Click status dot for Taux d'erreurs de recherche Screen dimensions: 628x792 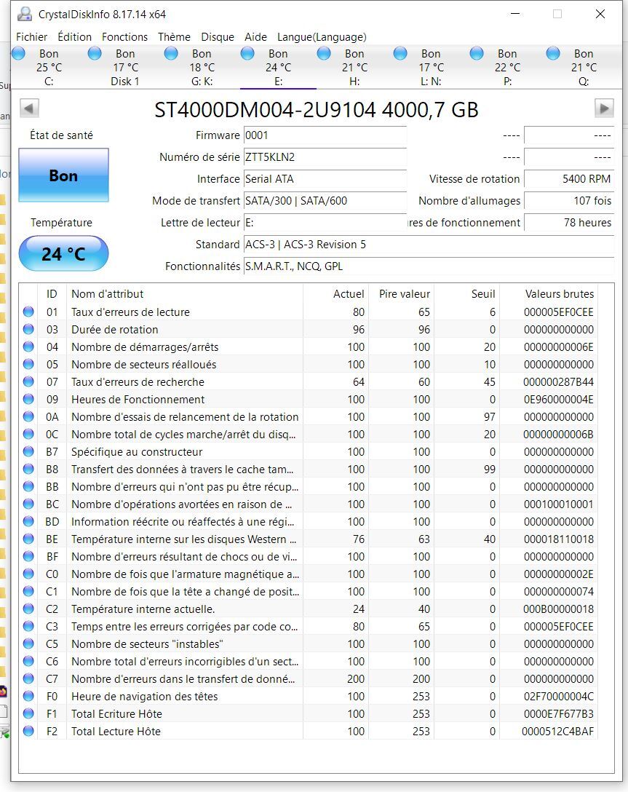pos(28,381)
